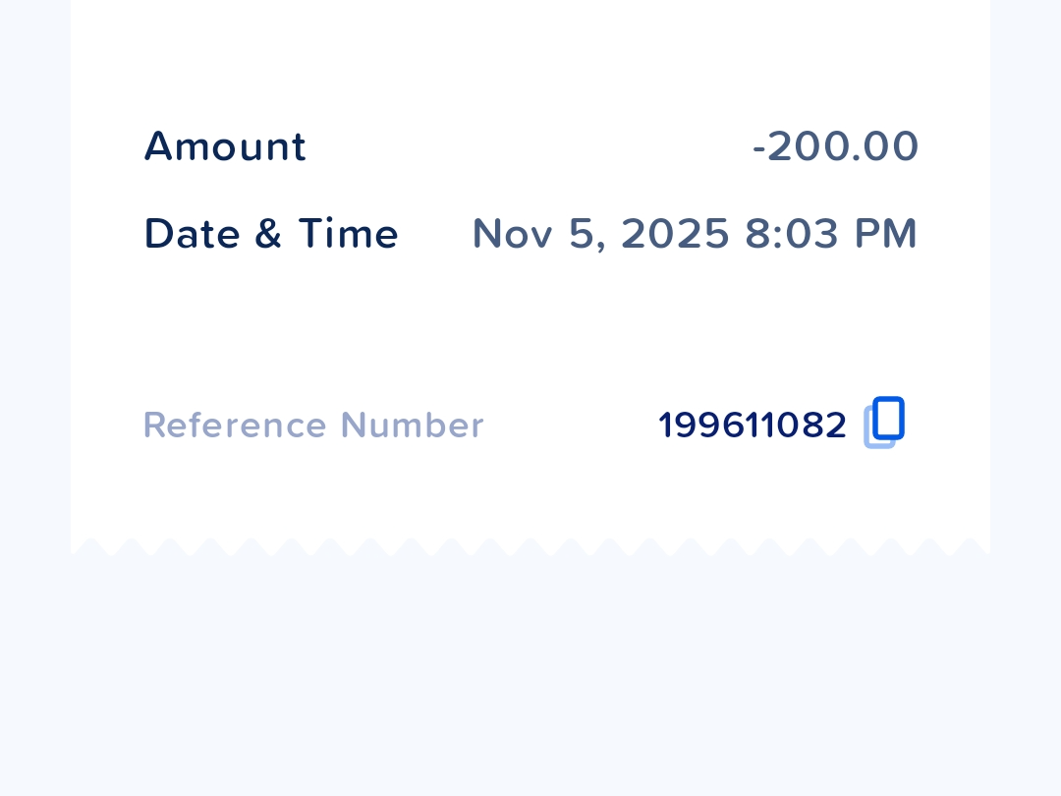The width and height of the screenshot is (1061, 796).
Task: Click the Reference Number label
Action: 313,426
